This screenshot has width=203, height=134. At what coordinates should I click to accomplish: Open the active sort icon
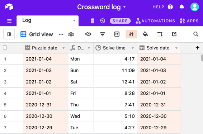coord(131,34)
